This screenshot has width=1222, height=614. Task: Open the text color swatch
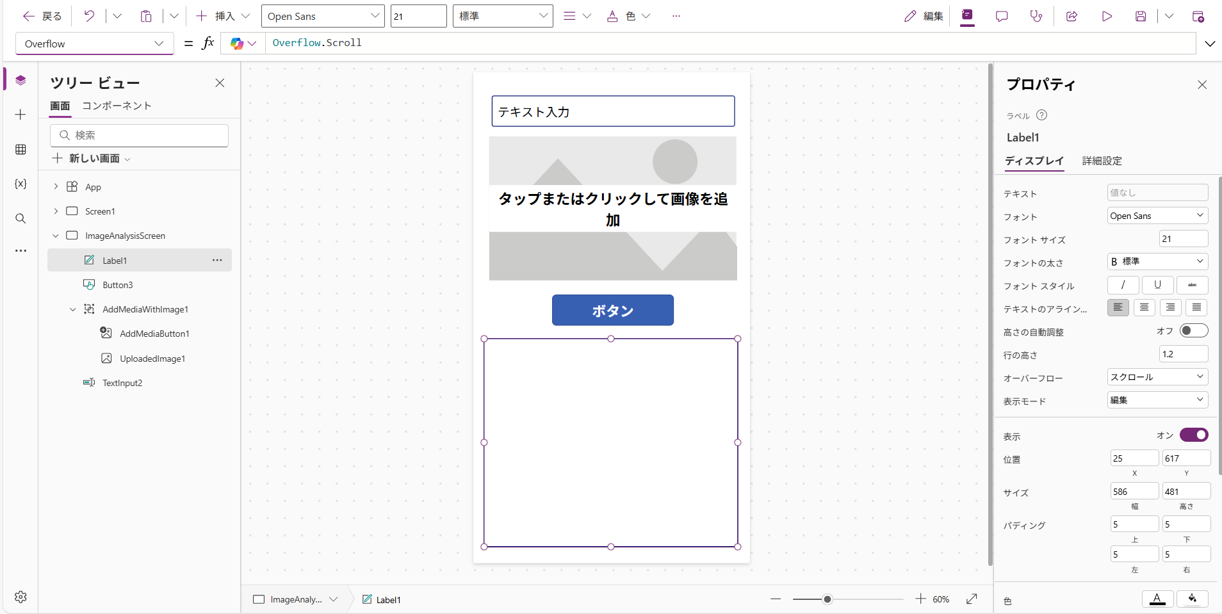tap(1157, 599)
